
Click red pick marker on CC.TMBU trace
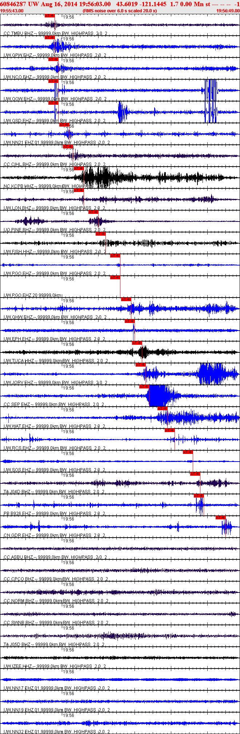pos(49,16)
